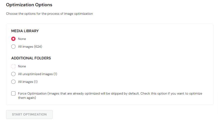Click the "None" label under Media Library
Image resolution: width=218 pixels, height=121 pixels.
(22, 39)
